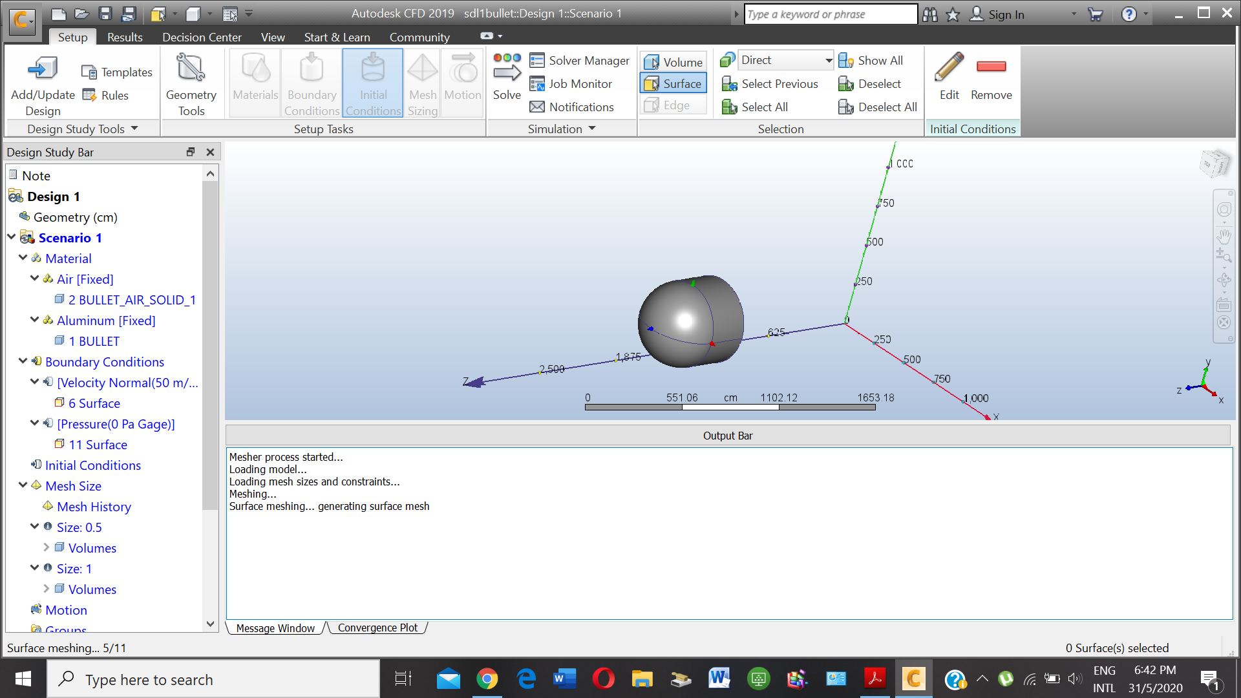Open the Materials setup task
Image resolution: width=1241 pixels, height=698 pixels.
(x=255, y=83)
